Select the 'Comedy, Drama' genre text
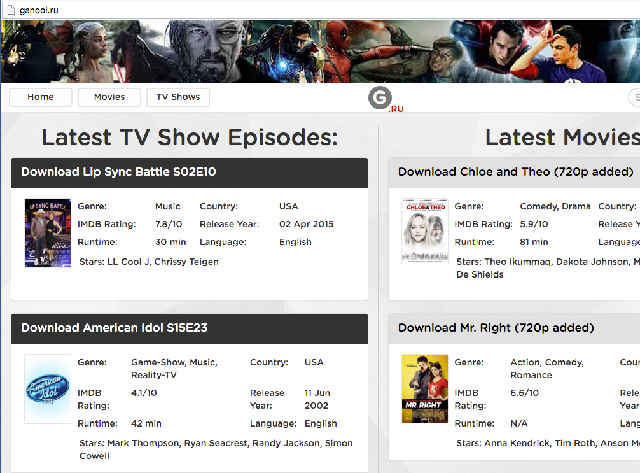The image size is (640, 473). 555,207
